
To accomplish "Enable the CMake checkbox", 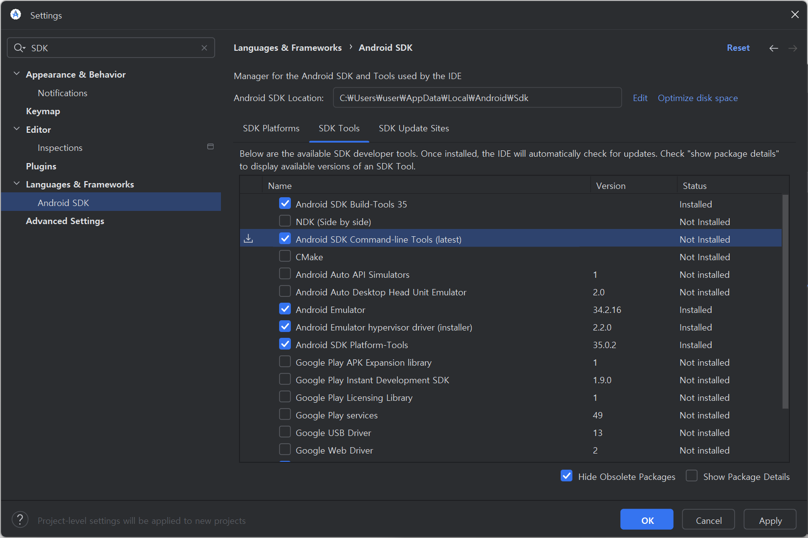I will [x=285, y=256].
